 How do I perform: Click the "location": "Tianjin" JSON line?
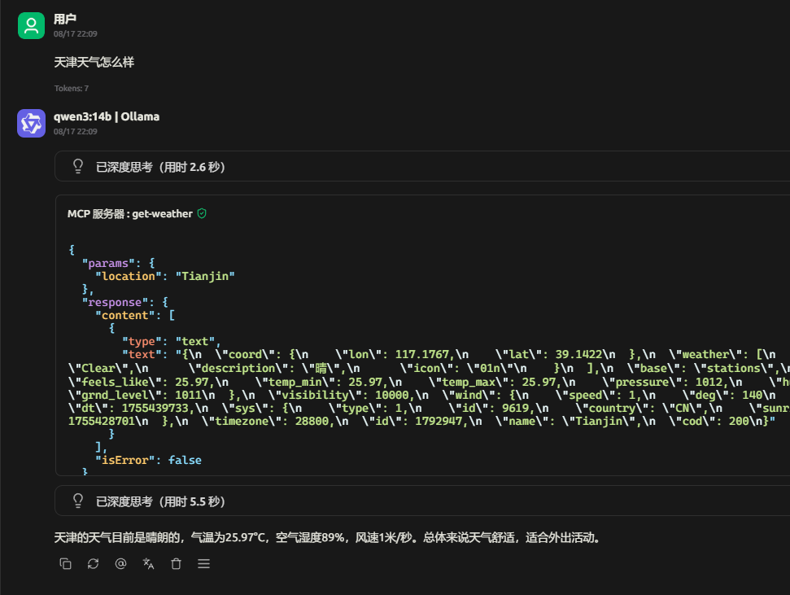[165, 276]
